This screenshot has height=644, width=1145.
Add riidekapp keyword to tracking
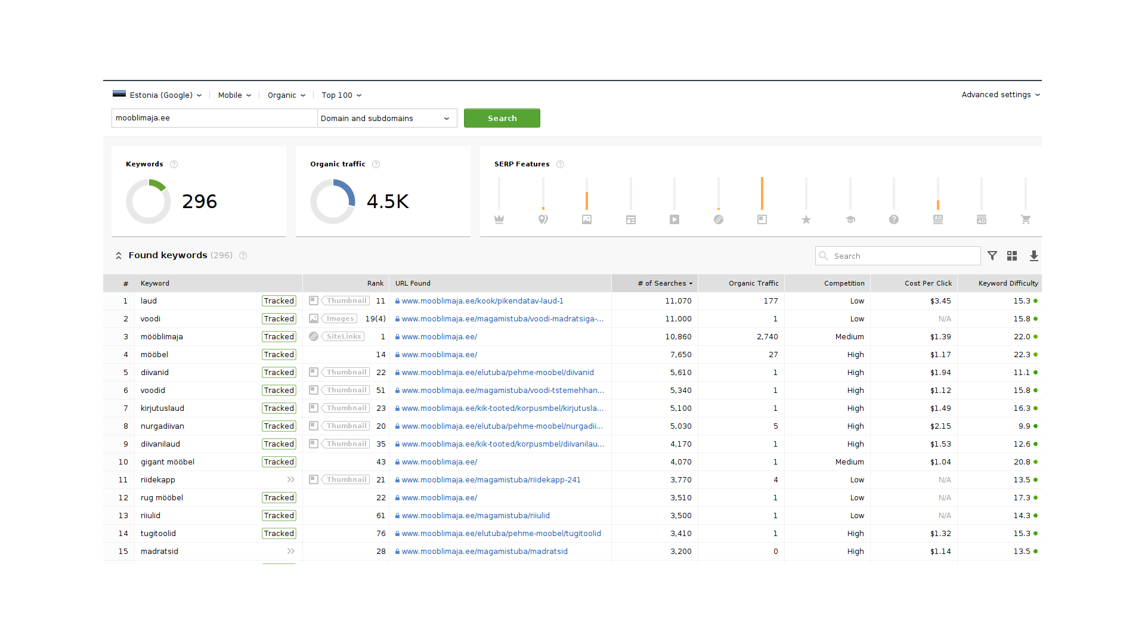pos(290,480)
